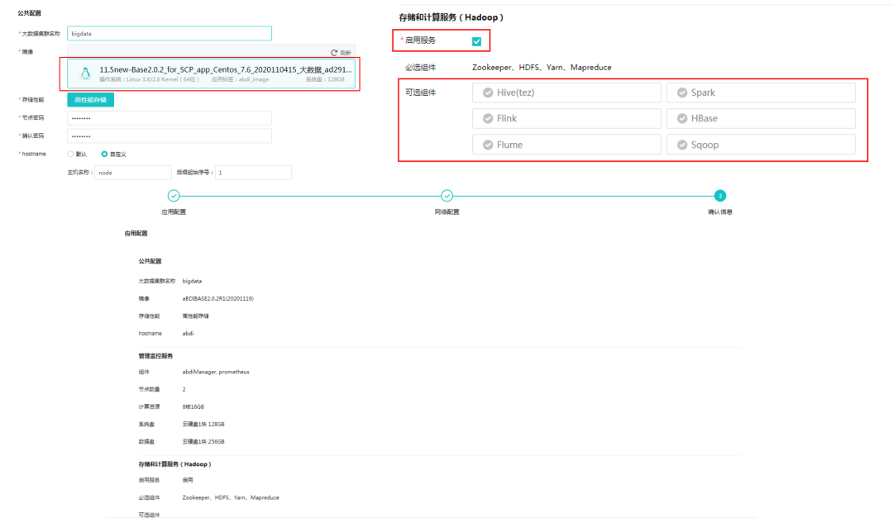Click the 刷新 refresh icon above image list

[335, 52]
